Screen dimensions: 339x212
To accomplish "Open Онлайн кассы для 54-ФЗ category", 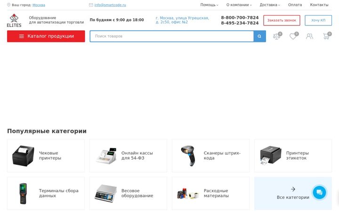I will point(128,155).
